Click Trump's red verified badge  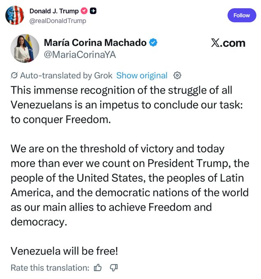[x=84, y=11]
